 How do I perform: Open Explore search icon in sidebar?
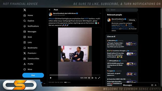[x=25, y=21]
